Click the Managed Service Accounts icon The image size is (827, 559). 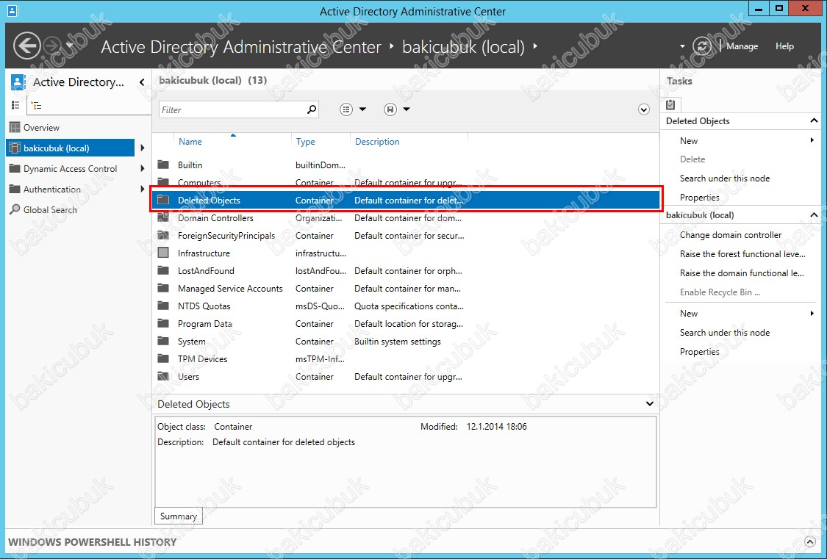[163, 288]
